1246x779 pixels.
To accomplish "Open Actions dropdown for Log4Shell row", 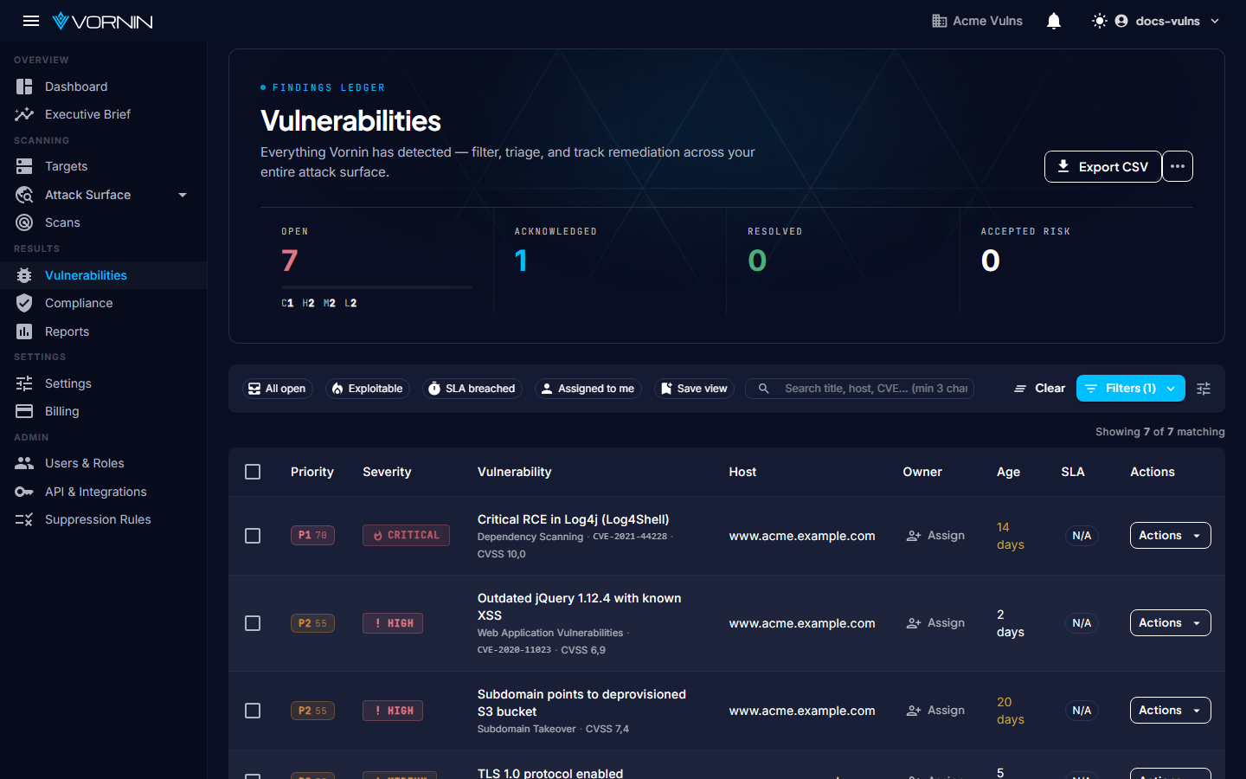I will point(1170,536).
